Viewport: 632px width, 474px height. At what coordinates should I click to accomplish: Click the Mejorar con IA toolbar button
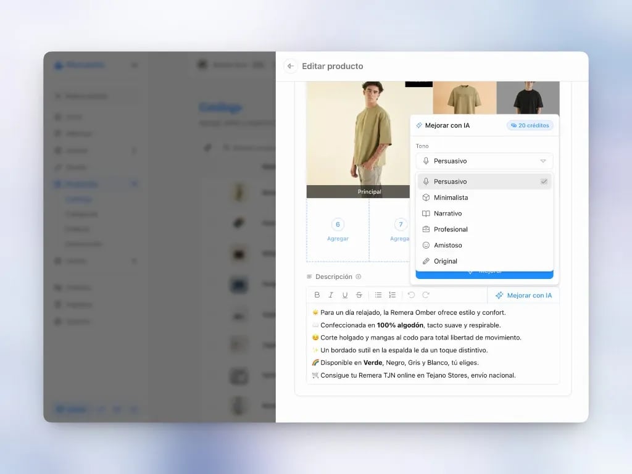click(x=523, y=296)
